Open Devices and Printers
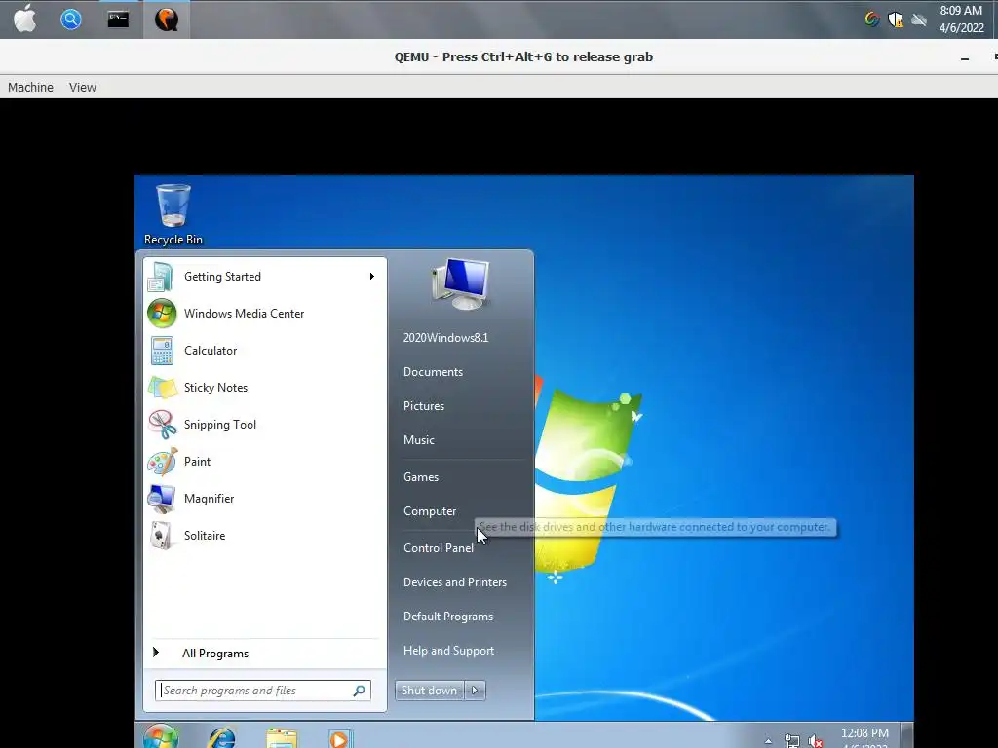Viewport: 998px width, 748px height. click(455, 582)
